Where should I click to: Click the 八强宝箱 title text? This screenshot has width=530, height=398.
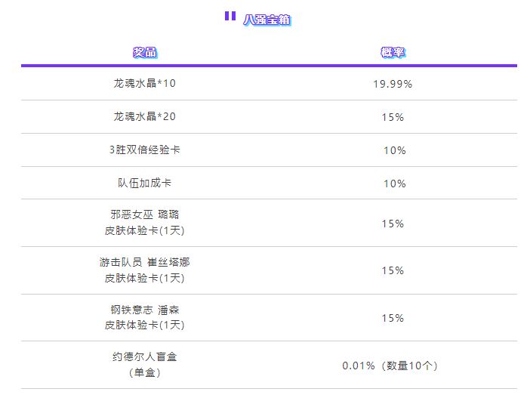coord(267,20)
